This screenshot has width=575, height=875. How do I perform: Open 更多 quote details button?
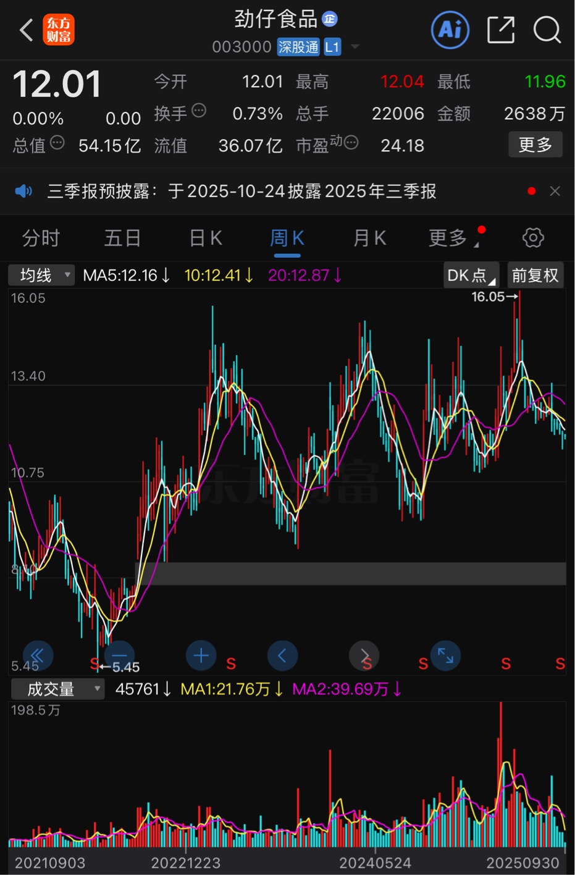click(x=535, y=145)
